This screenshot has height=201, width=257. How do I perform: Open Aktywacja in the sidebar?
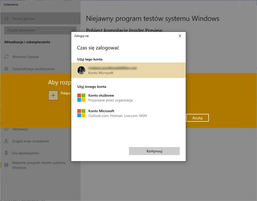click(x=20, y=129)
